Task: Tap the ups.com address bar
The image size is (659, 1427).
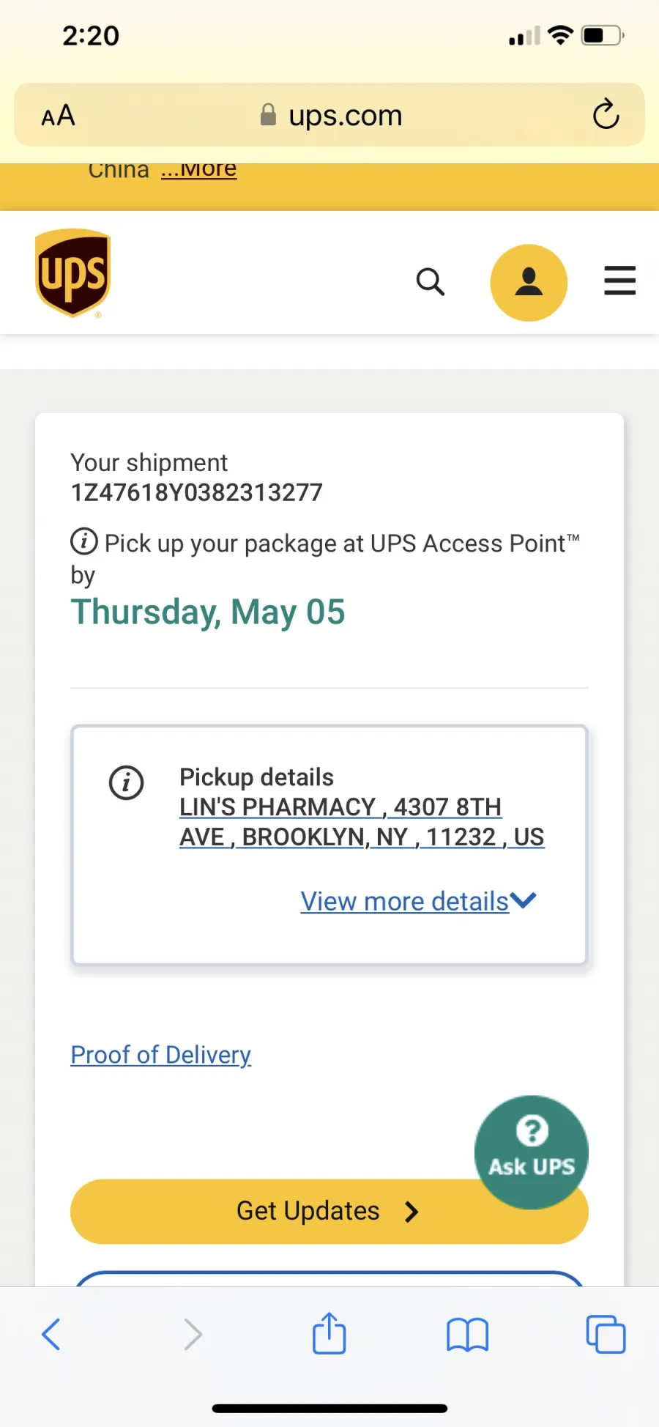Action: coord(329,115)
